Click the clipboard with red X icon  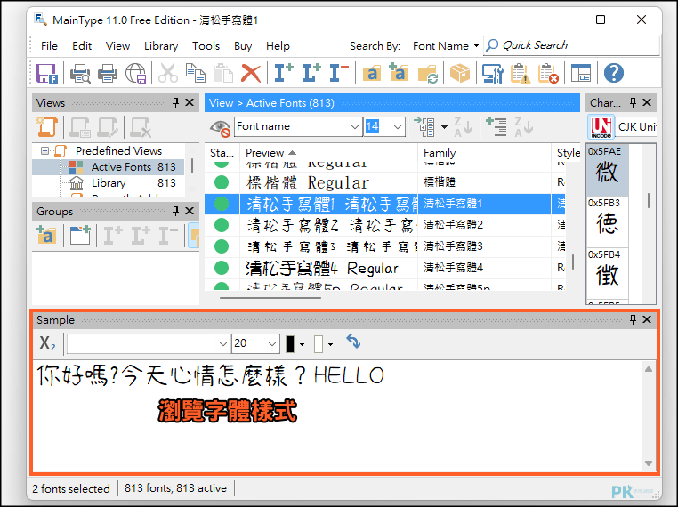coord(548,73)
